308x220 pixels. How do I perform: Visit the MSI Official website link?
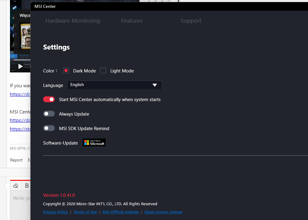[x=120, y=212]
